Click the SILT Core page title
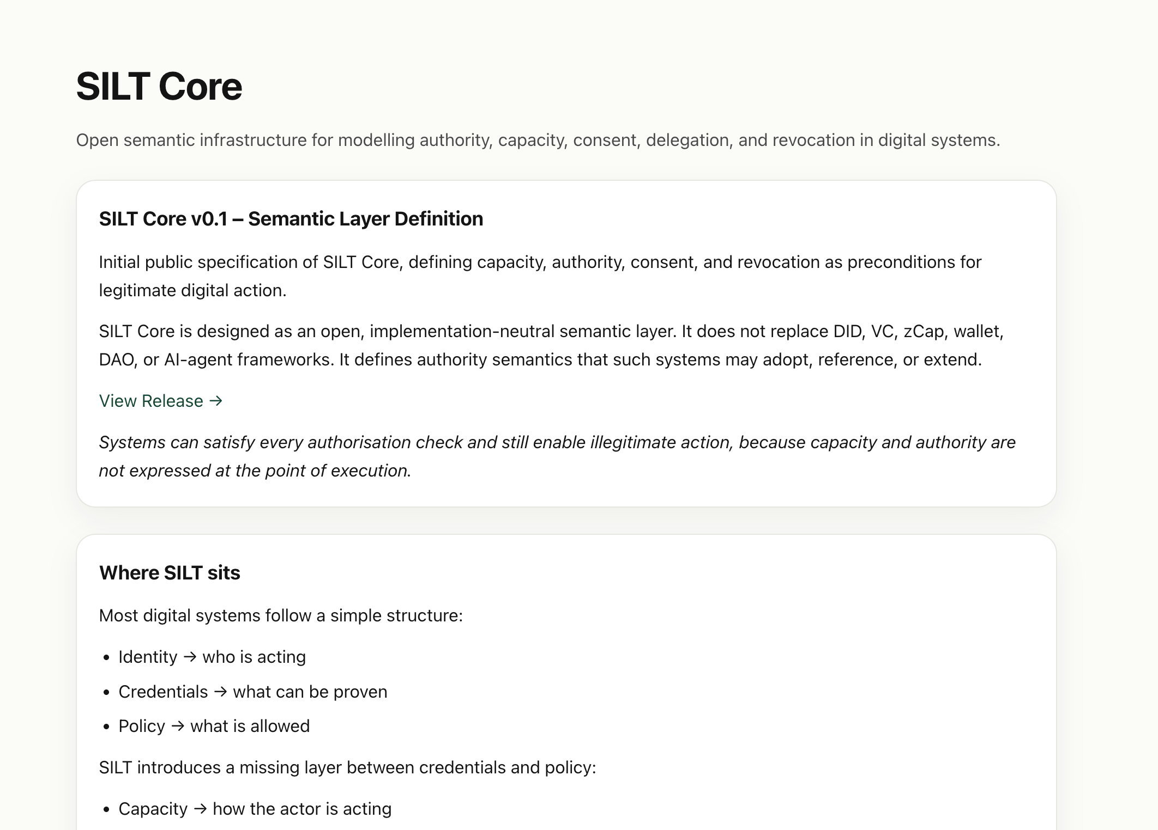 coord(159,87)
